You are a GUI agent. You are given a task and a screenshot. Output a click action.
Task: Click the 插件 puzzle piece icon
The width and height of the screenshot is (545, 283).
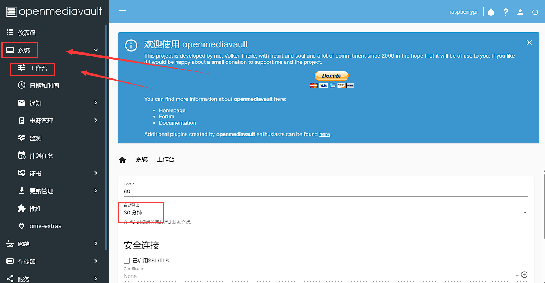22,208
